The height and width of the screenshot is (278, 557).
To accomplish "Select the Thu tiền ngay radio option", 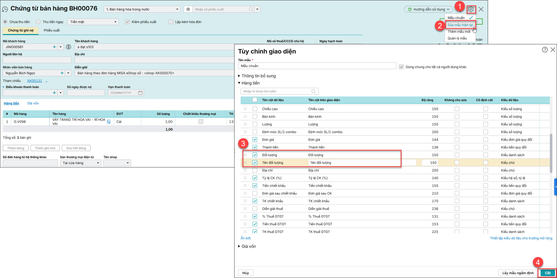I will 38,22.
